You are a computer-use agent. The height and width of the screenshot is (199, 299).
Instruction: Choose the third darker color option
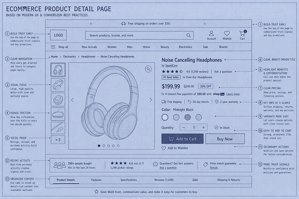(187, 117)
